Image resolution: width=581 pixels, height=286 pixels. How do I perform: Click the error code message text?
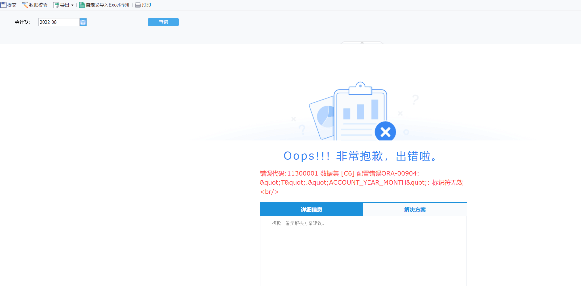coord(361,183)
